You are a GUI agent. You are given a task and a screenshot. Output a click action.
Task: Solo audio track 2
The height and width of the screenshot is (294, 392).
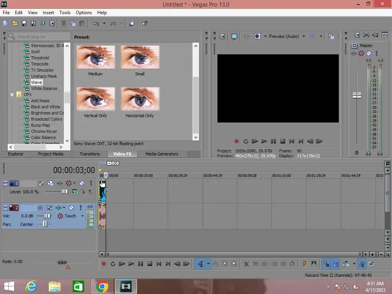tap(80, 208)
